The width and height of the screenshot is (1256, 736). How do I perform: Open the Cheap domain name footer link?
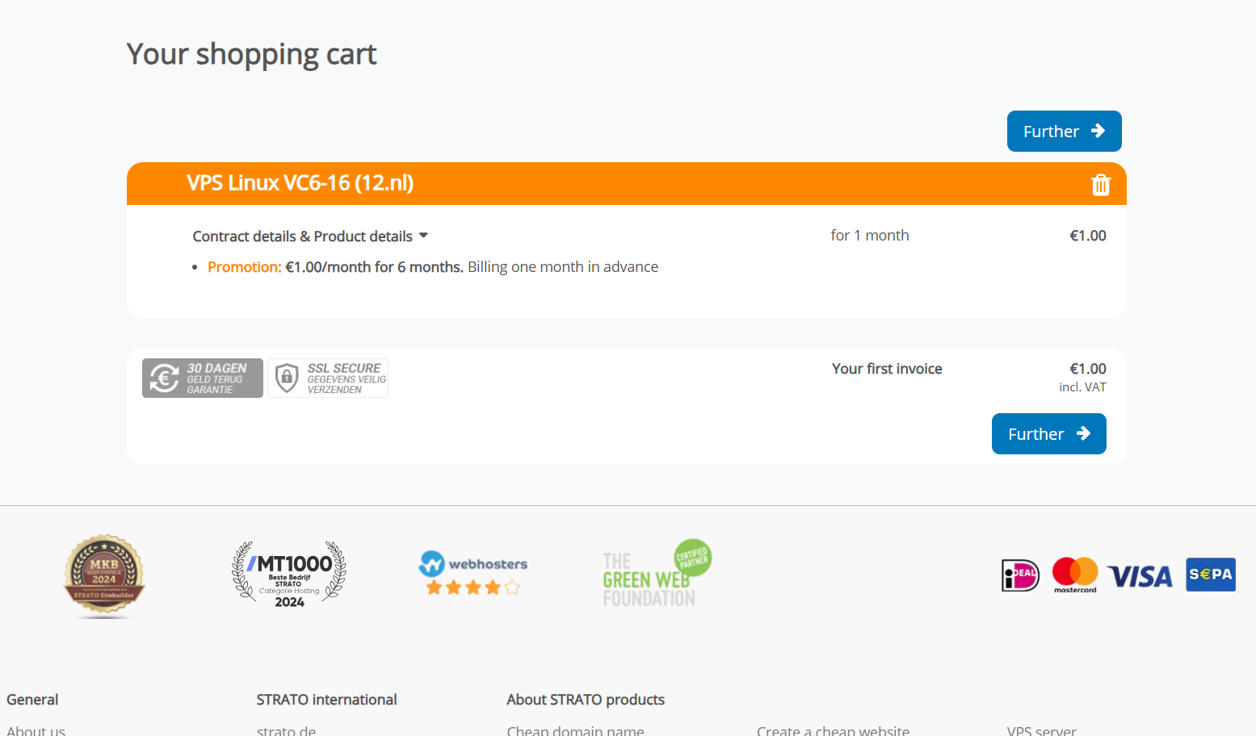click(575, 730)
